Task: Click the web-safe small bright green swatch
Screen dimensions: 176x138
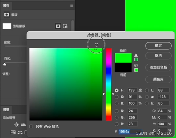Action: pos(136,70)
